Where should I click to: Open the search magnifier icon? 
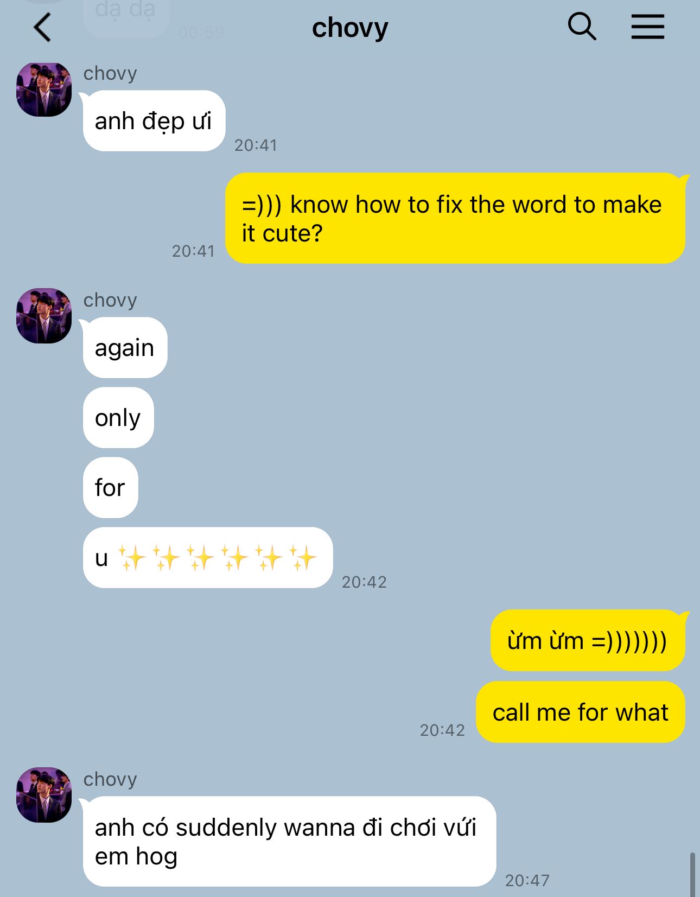pyautogui.click(x=582, y=27)
